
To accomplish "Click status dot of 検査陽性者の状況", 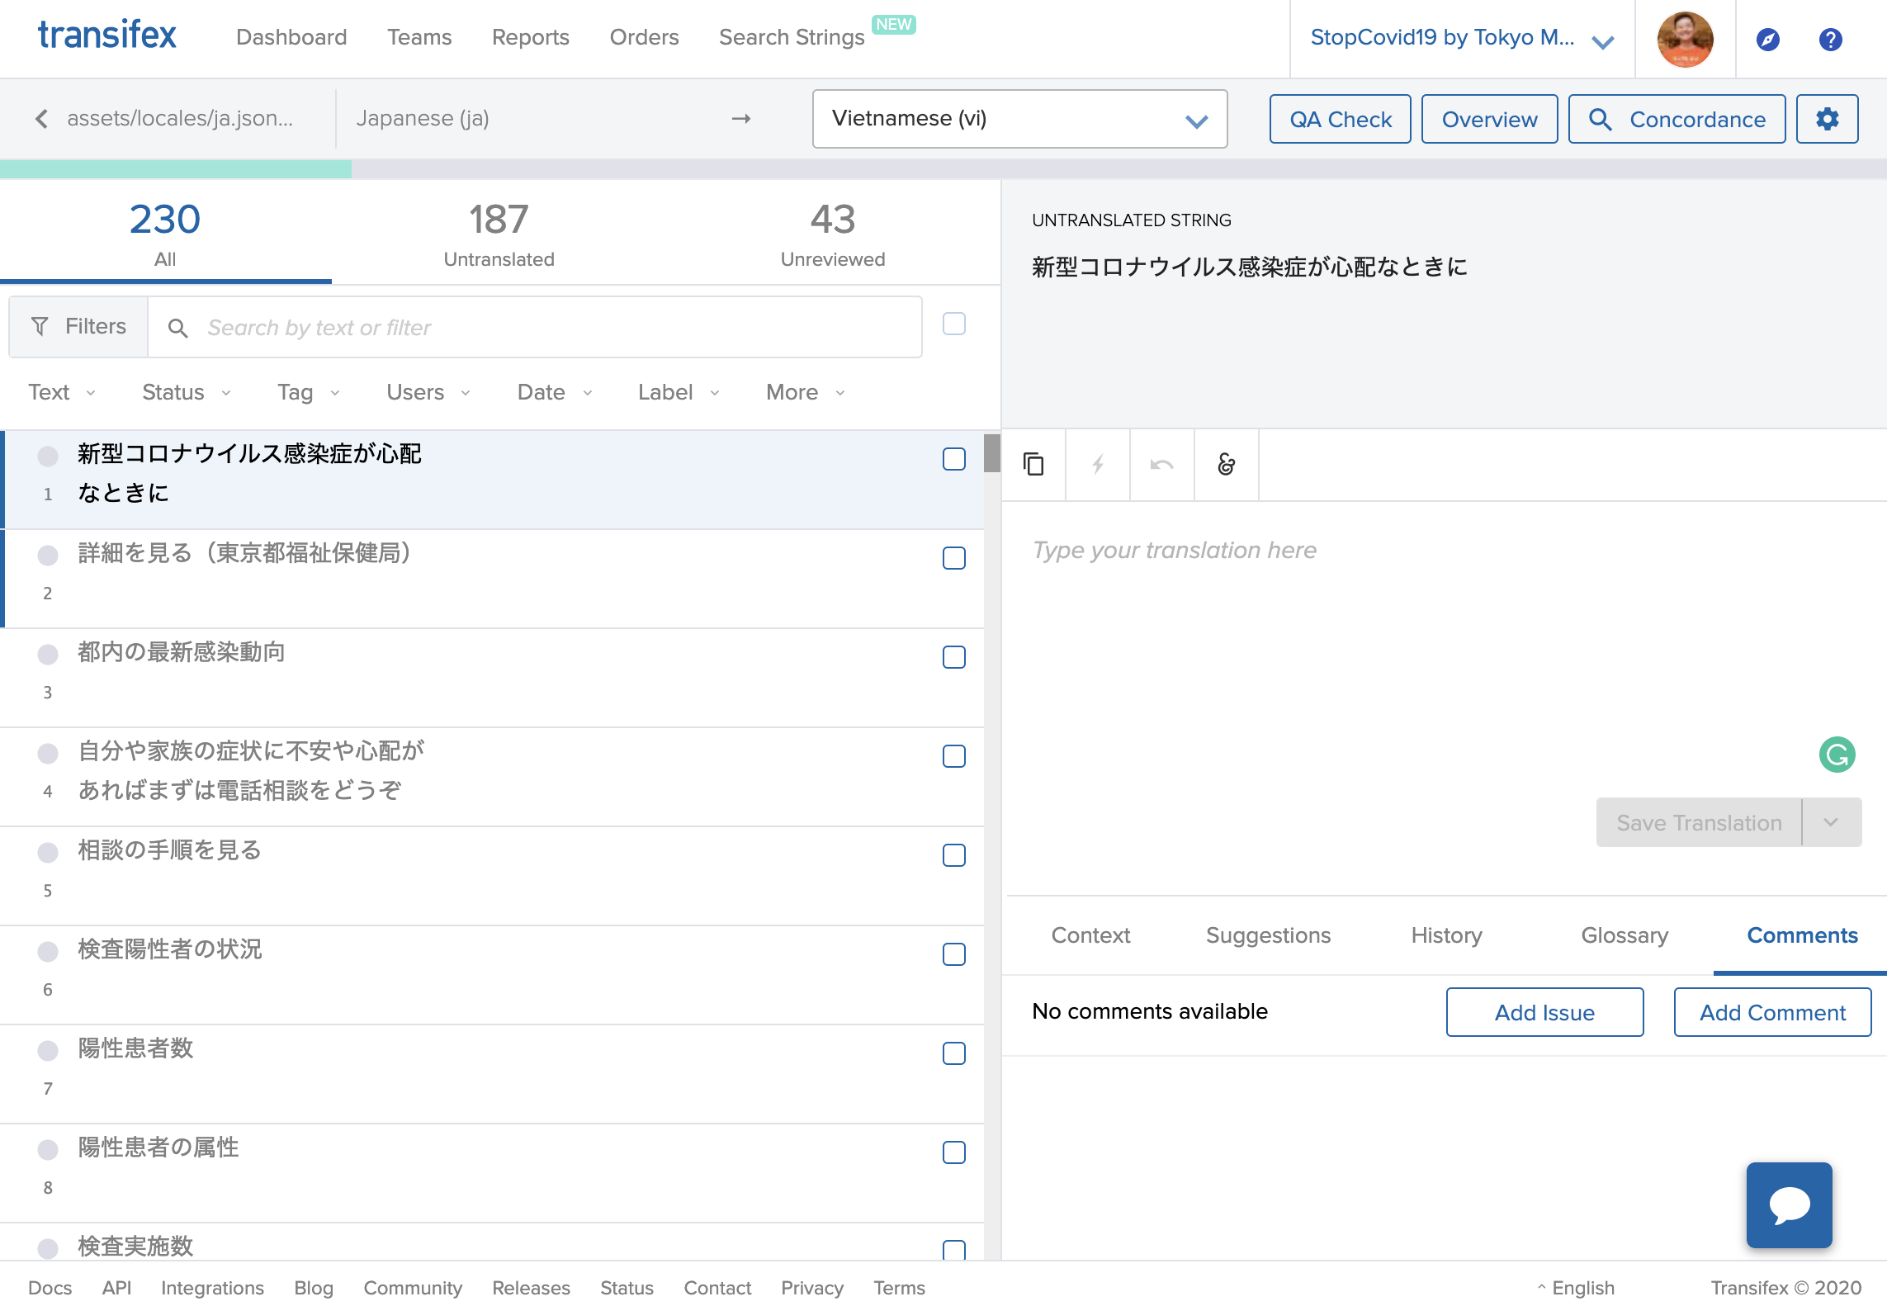I will pyautogui.click(x=48, y=952).
